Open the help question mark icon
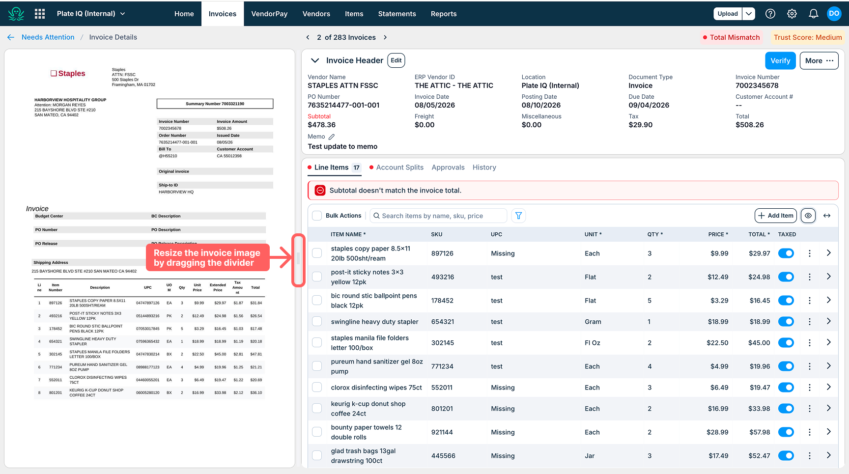 coord(770,14)
